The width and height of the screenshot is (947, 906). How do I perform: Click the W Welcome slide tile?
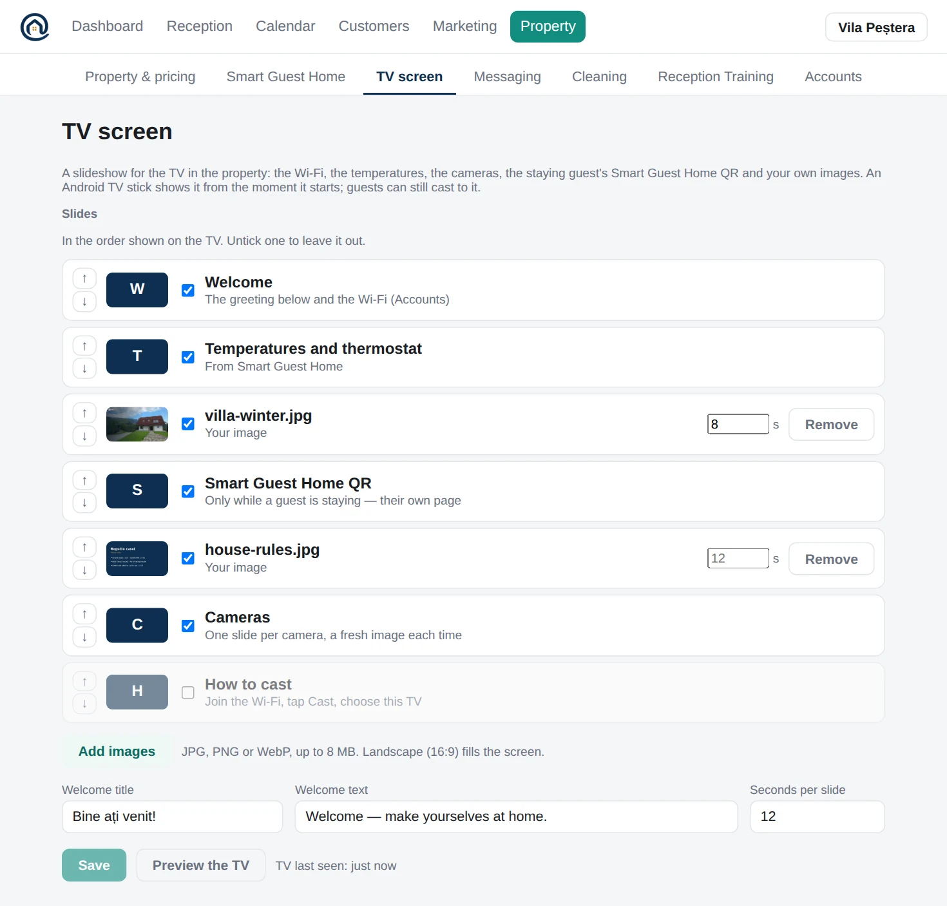coord(137,289)
